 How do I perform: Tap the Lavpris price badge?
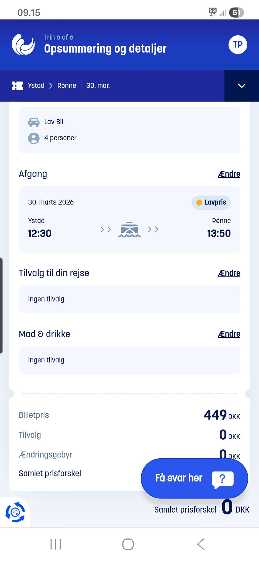coord(211,202)
